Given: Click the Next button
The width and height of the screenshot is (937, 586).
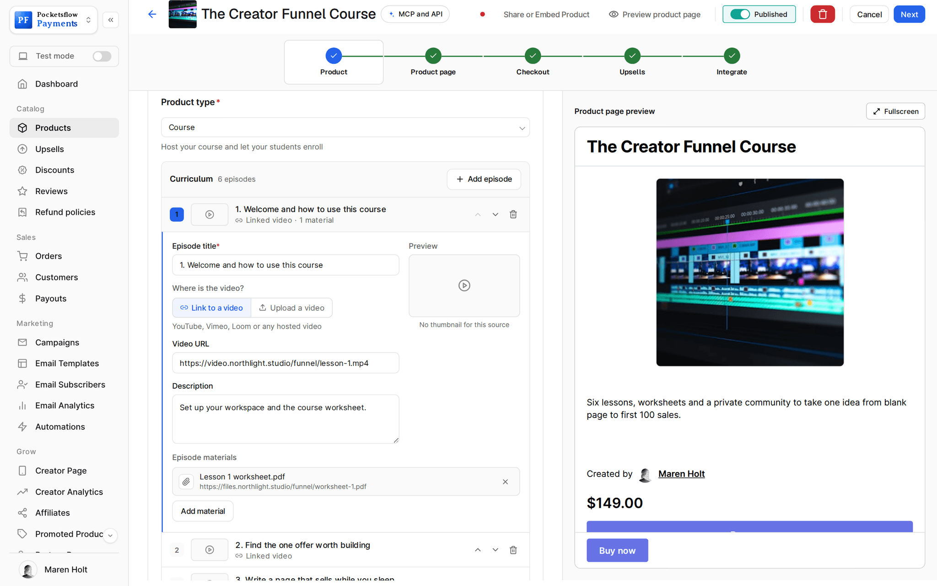Looking at the screenshot, I should click(x=909, y=14).
